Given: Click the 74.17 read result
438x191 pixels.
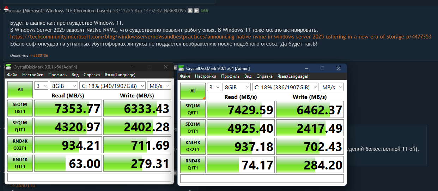Looking at the screenshot, I should (241, 165).
